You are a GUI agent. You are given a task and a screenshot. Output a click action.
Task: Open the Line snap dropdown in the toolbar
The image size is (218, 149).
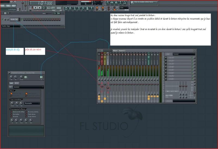(x=124, y=8)
